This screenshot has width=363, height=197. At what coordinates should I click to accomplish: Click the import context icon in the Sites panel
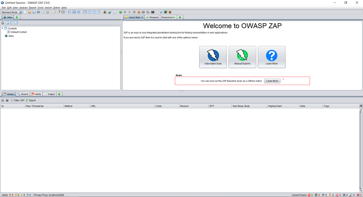click(x=12, y=23)
